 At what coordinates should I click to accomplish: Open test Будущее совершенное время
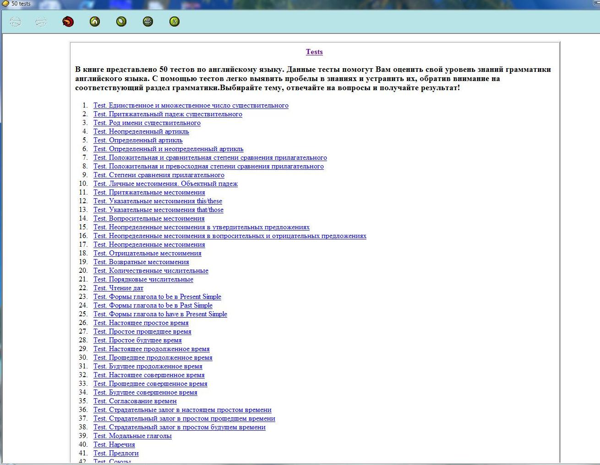click(x=145, y=392)
